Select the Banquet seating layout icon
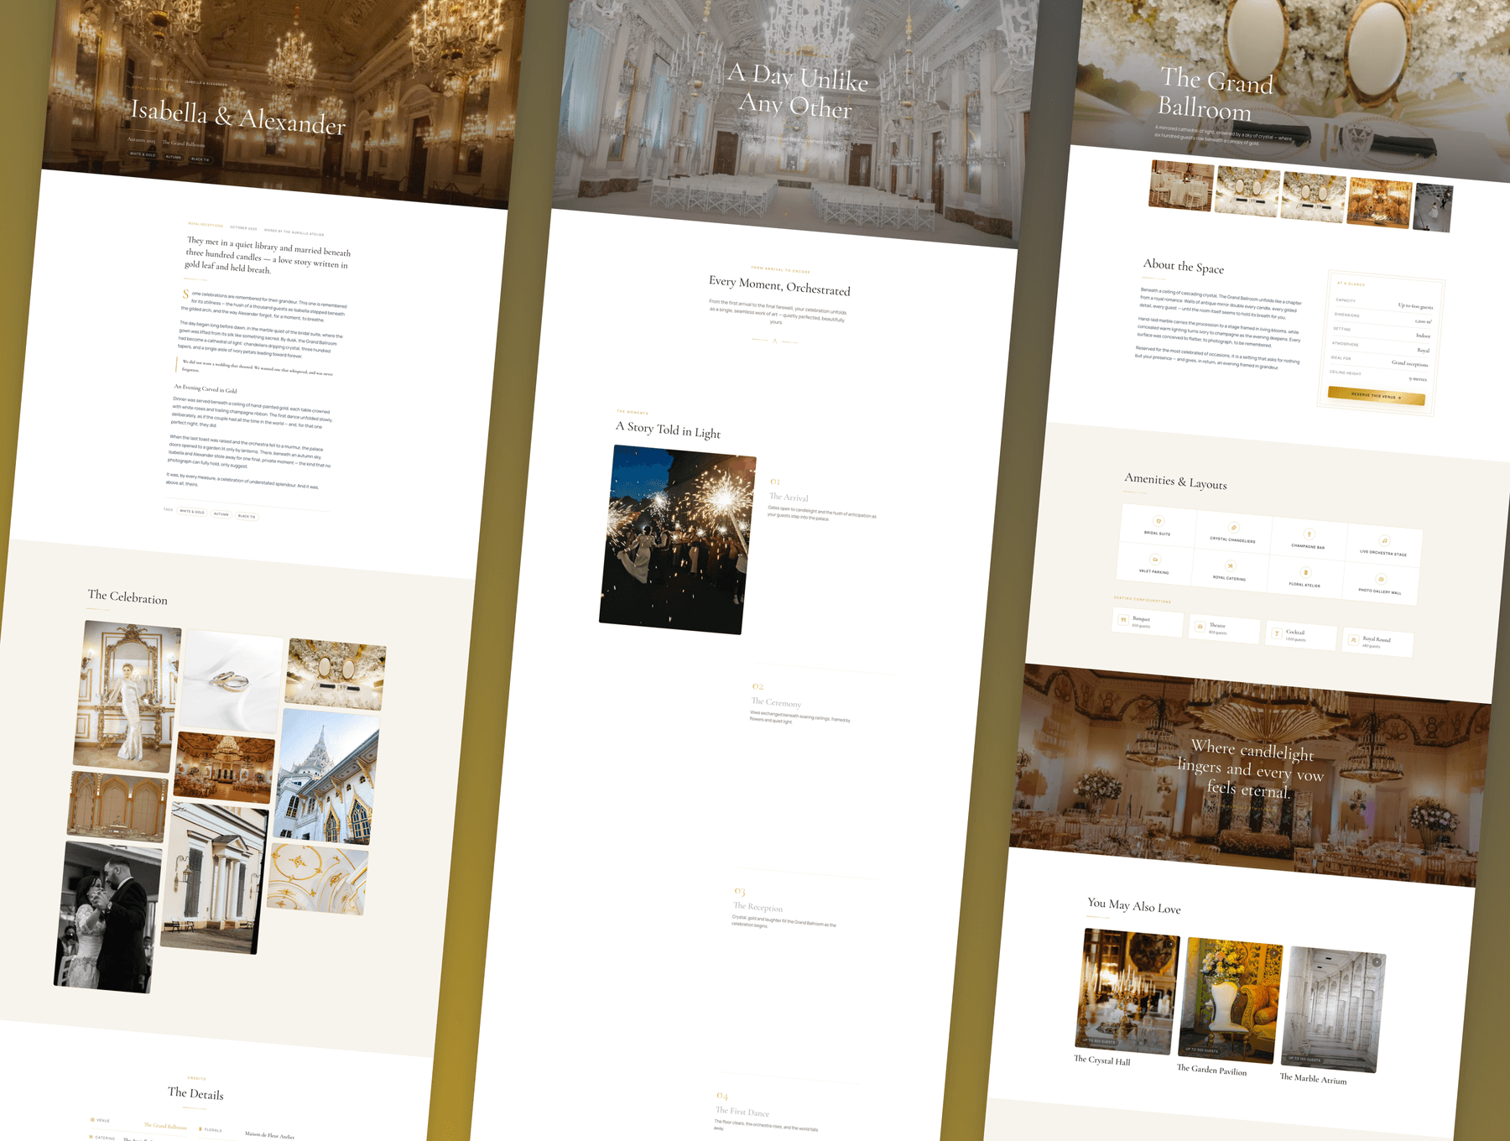 (1123, 620)
